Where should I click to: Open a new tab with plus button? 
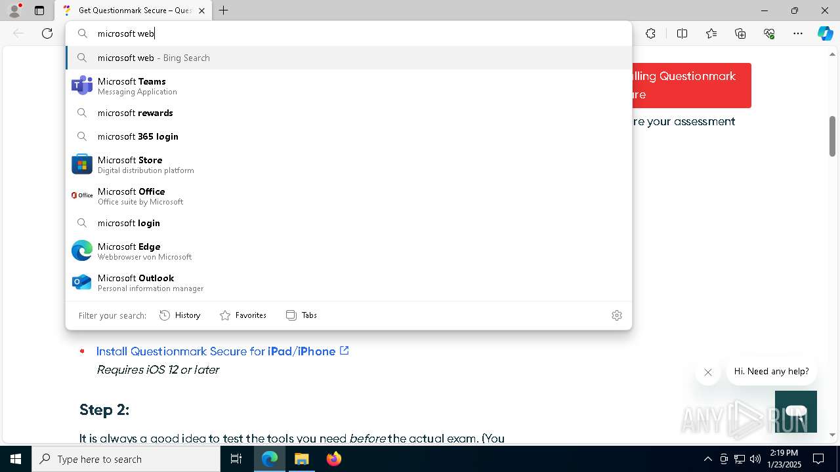[x=224, y=10]
